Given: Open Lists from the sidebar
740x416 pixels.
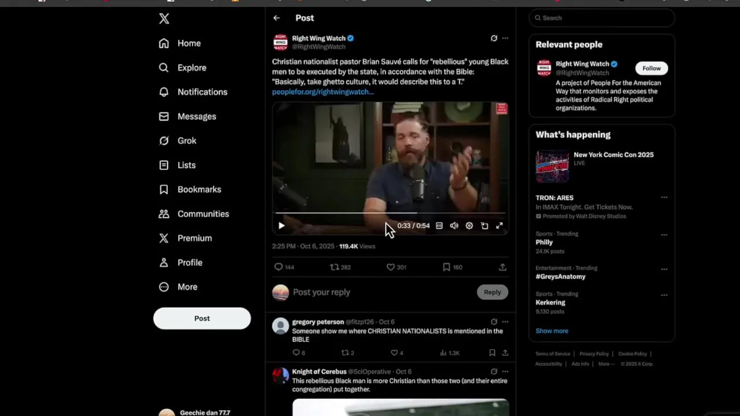Looking at the screenshot, I should tap(177, 165).
